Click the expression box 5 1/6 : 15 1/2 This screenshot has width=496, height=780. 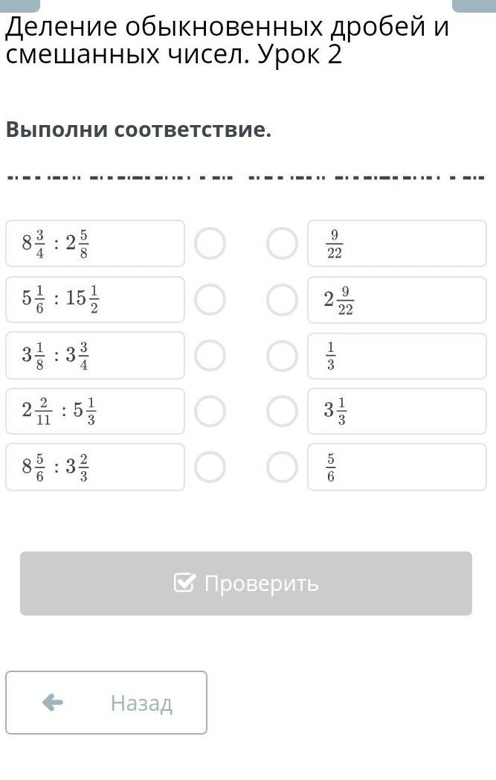[x=95, y=300]
